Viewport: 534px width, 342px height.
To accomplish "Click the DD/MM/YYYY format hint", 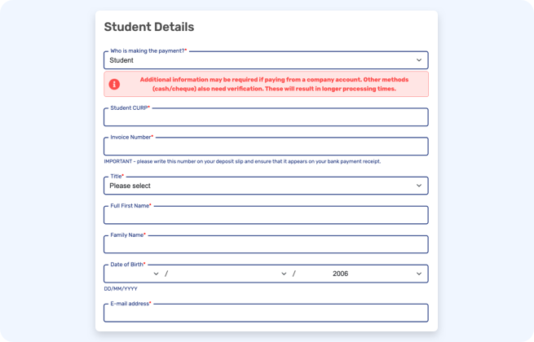I will click(121, 289).
